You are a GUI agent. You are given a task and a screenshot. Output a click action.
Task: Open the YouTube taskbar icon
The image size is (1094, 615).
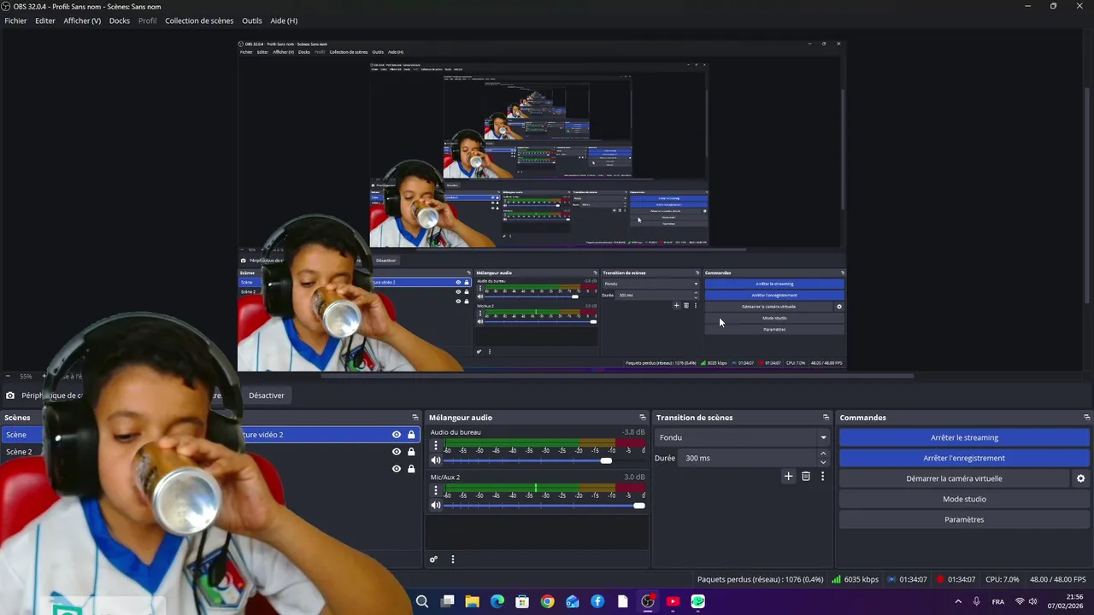pyautogui.click(x=673, y=601)
